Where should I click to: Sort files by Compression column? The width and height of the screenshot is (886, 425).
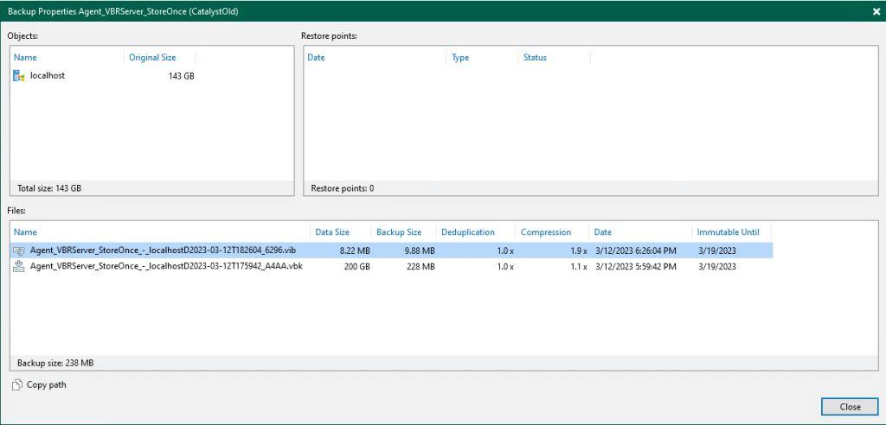click(x=546, y=232)
